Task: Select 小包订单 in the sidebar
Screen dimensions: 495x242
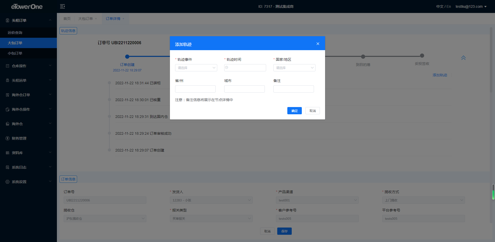Action: coord(15,53)
